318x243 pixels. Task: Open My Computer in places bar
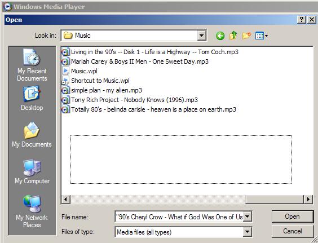32,171
